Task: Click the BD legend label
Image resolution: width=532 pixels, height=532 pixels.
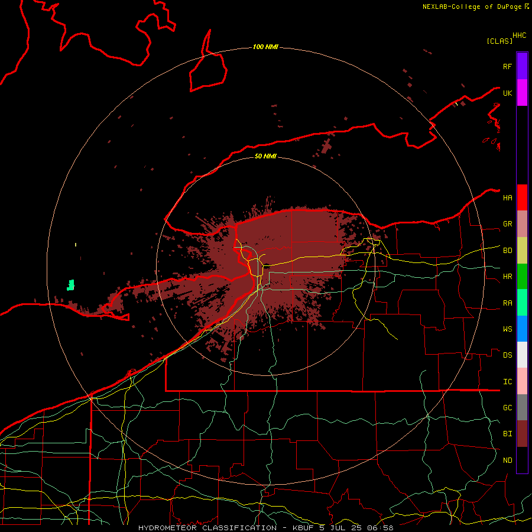Action: 507,251
